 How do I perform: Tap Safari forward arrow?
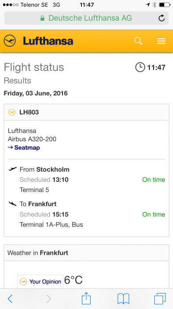pyautogui.click(x=48, y=299)
